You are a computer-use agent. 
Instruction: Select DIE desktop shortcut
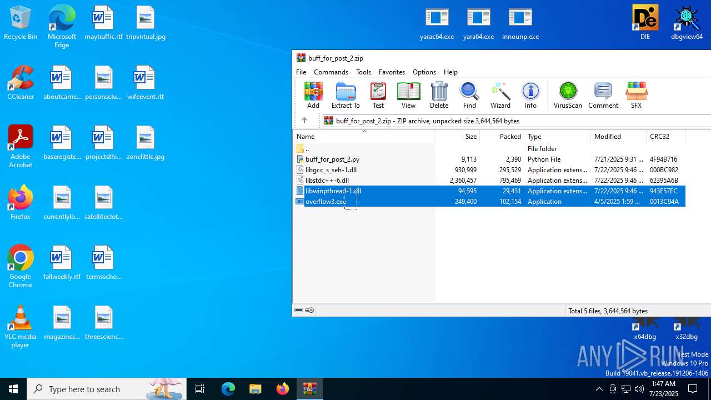click(x=645, y=23)
